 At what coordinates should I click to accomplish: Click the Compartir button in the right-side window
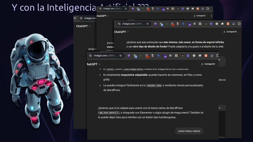(x=230, y=32)
